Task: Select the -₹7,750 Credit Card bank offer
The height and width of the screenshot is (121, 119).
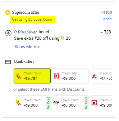Action: point(101,76)
